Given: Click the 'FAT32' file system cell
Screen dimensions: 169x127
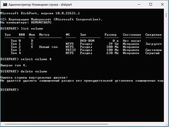Looking at the screenshot, I should click(71, 50).
